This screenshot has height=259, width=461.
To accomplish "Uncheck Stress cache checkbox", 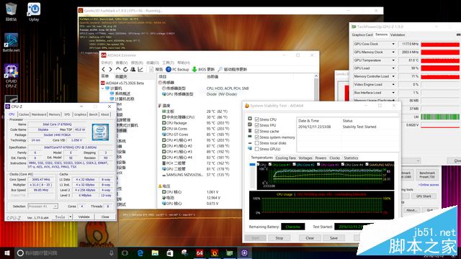I will tap(257, 131).
